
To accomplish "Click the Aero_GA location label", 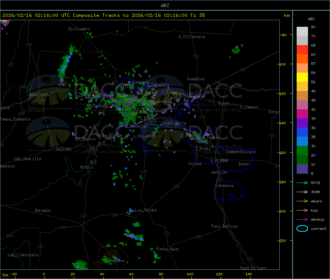I will [x=219, y=172].
